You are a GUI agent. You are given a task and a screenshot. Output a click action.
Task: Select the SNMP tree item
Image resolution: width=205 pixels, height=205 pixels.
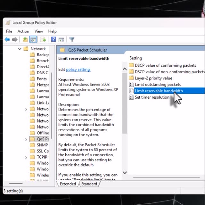pyautogui.click(x=42, y=145)
